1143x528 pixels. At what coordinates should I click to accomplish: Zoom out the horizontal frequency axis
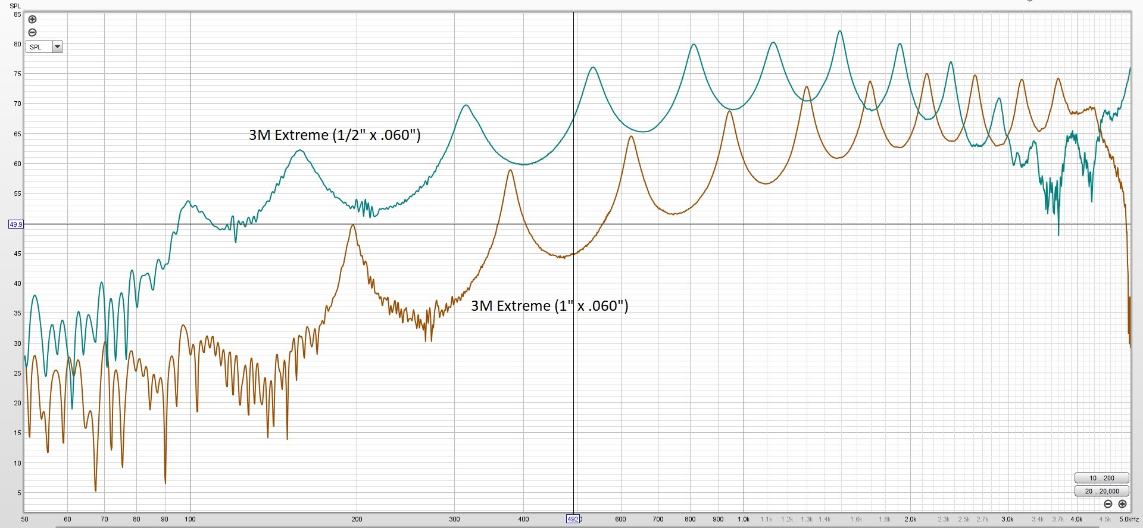click(1108, 504)
